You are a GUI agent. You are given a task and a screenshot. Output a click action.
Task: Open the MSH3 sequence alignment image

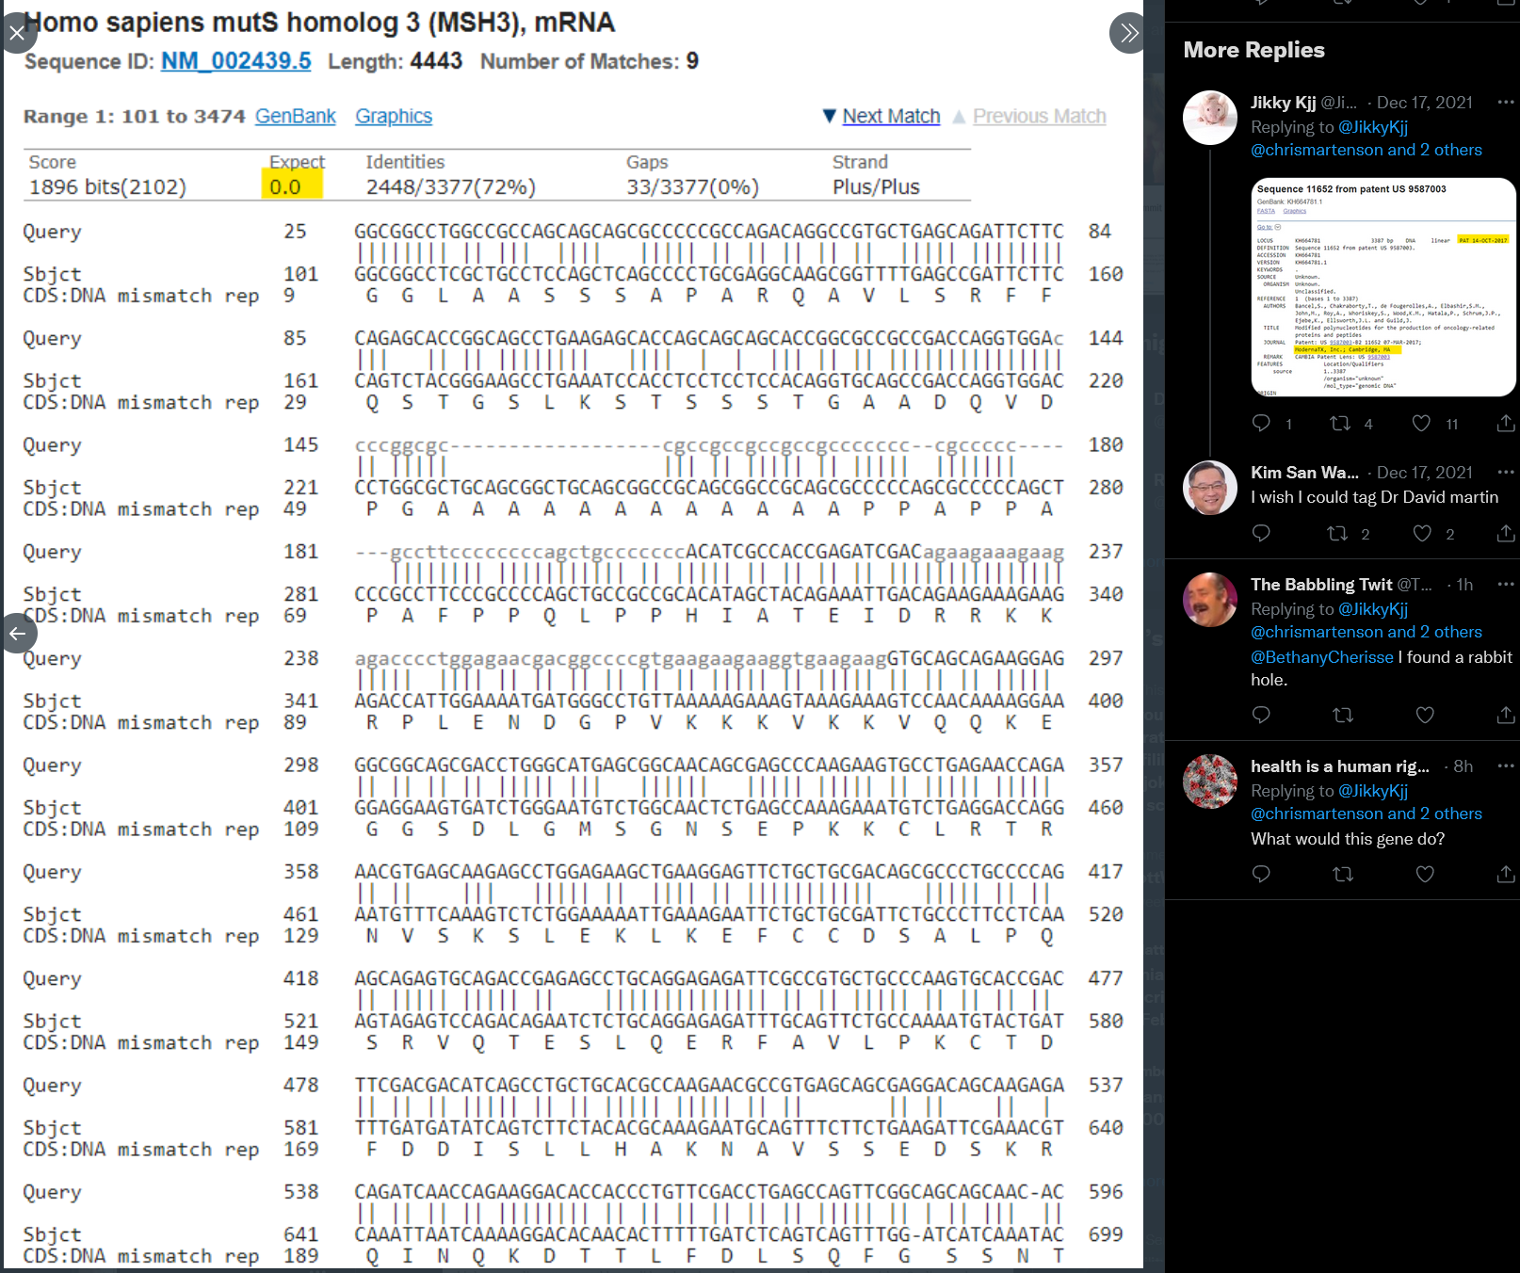tap(574, 635)
